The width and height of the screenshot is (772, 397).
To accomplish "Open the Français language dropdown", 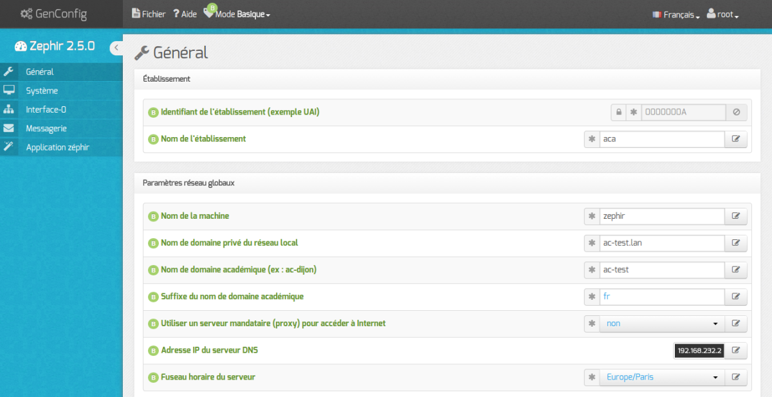I will [x=675, y=14].
